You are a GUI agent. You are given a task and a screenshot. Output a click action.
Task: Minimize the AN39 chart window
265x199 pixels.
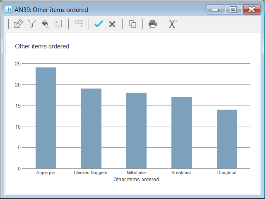(x=215, y=10)
